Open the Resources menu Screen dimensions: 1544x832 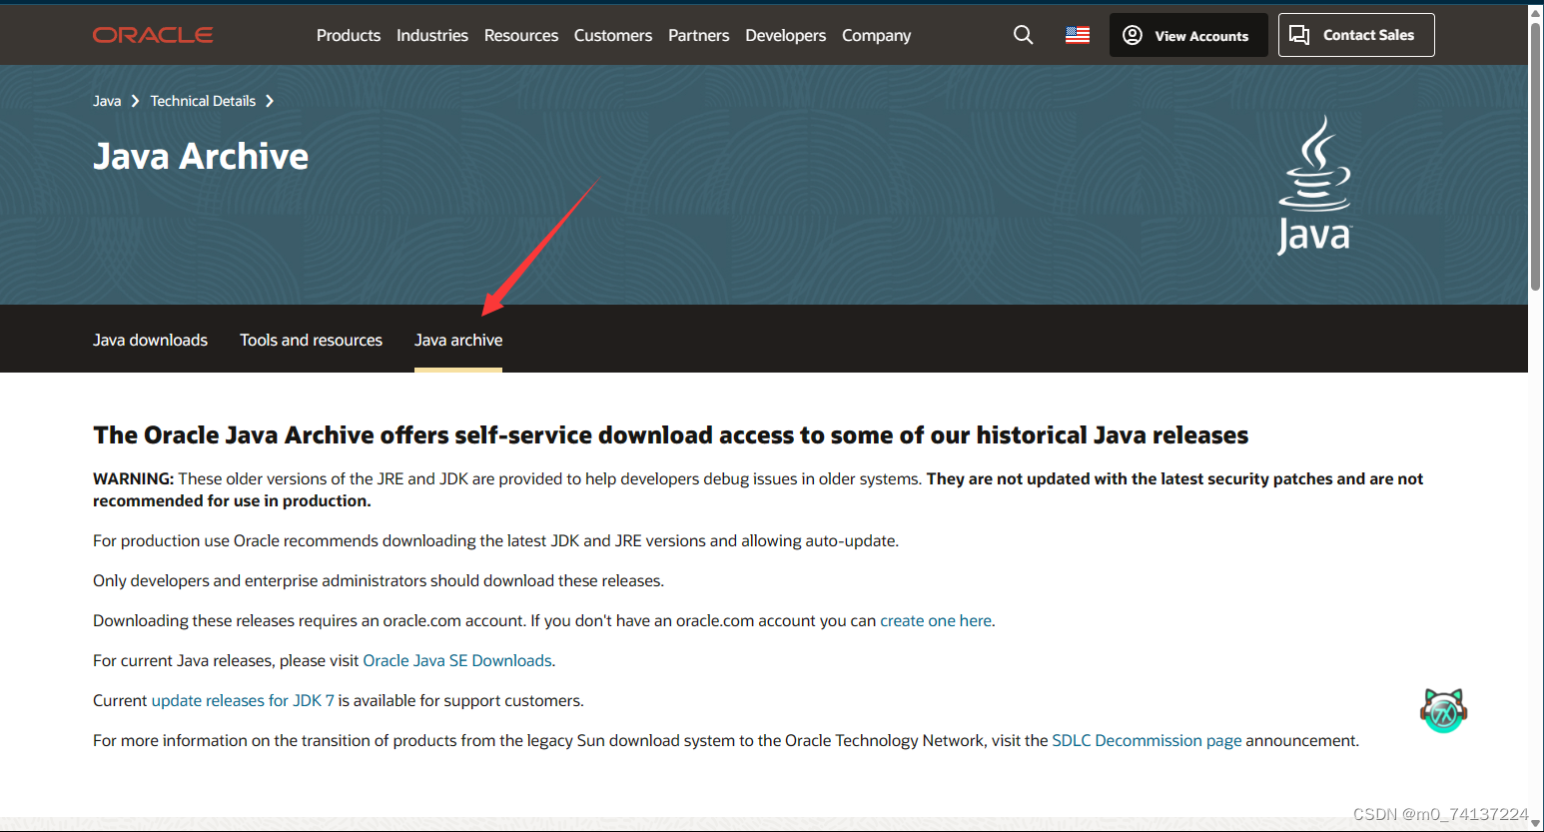point(521,35)
